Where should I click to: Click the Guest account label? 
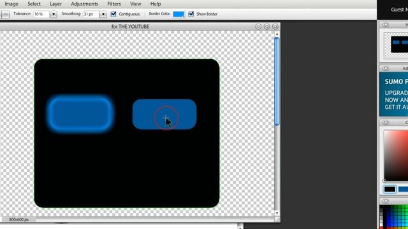(x=399, y=10)
